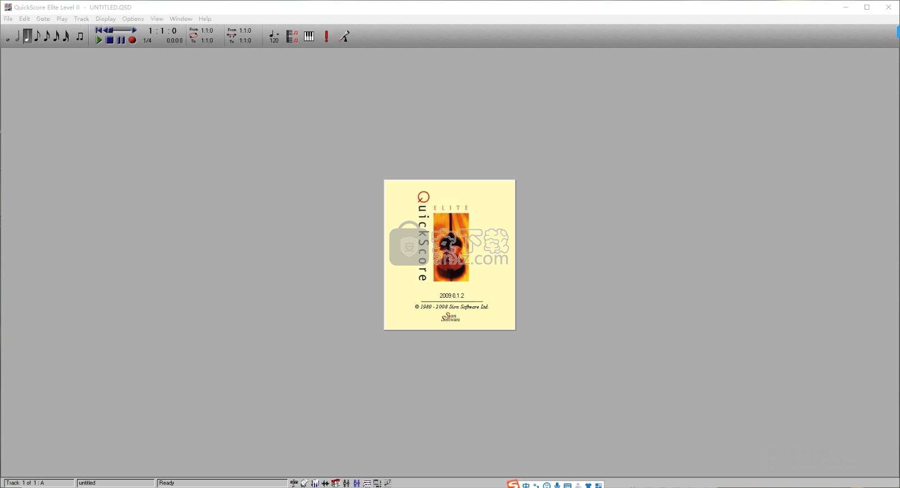The height and width of the screenshot is (488, 900).
Task: Start playback with the green Play button
Action: [99, 40]
